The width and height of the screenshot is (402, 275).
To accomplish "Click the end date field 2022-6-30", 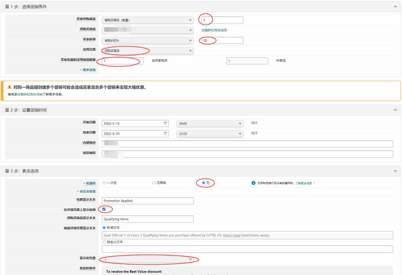I will (135, 134).
